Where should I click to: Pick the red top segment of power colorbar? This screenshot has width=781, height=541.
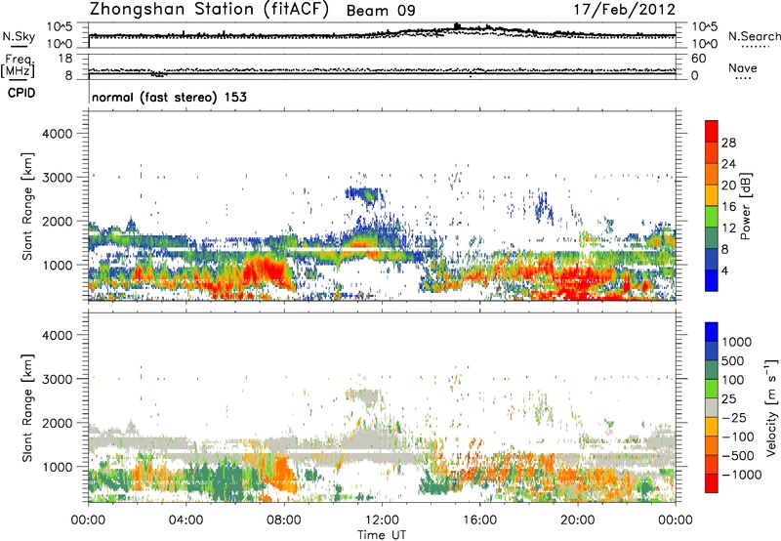(x=712, y=131)
